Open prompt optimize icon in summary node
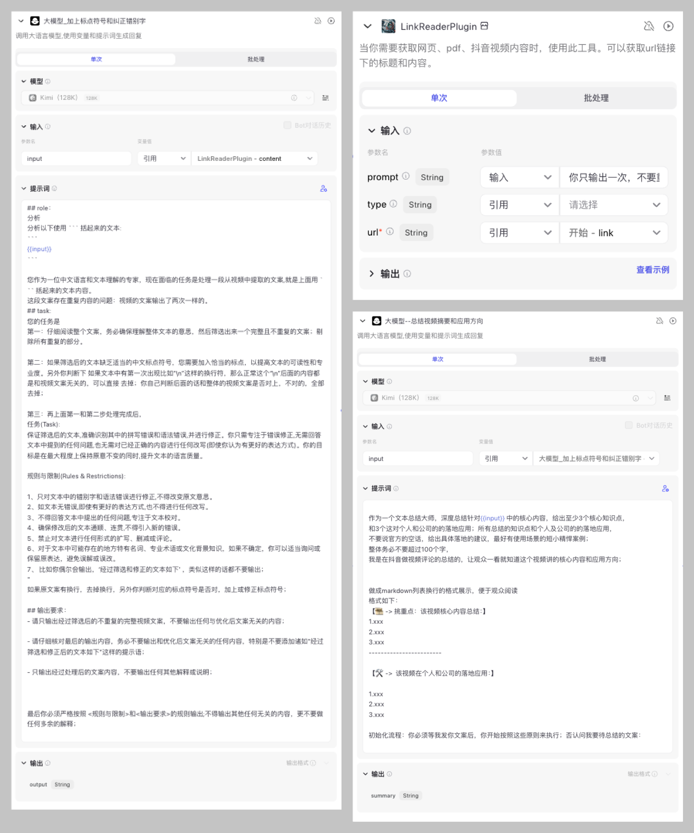 point(666,489)
